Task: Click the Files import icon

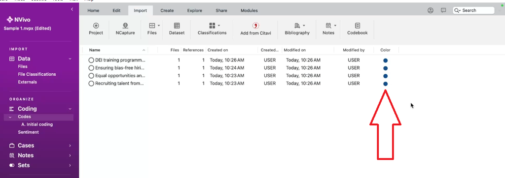Action: [x=152, y=26]
